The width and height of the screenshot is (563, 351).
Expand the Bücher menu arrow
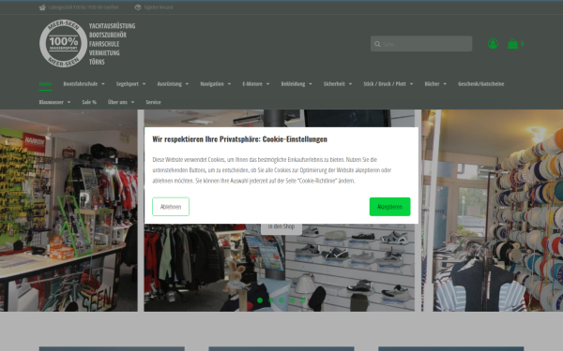445,84
